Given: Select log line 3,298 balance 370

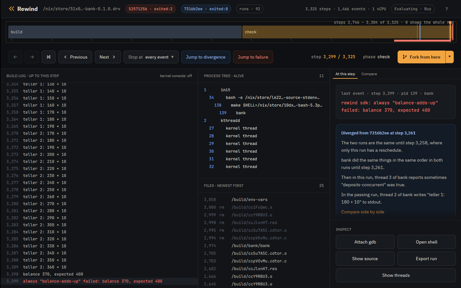Looking at the screenshot, I should click(99, 274).
